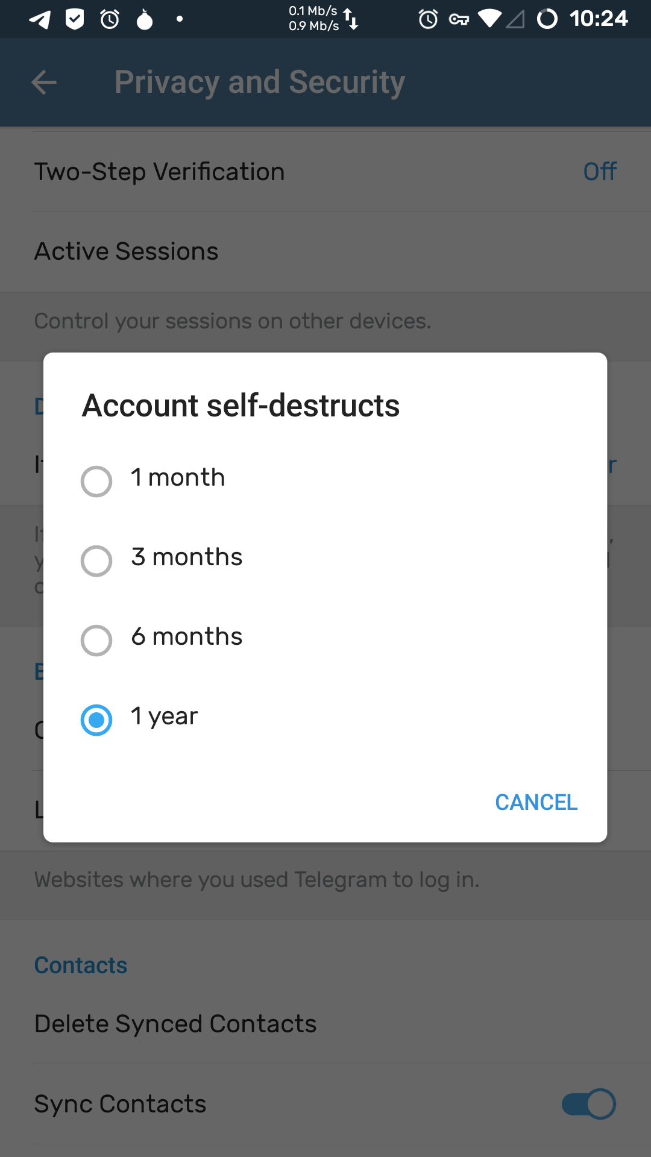Tap the alarm clock icon beside the VPN key
Screen dimensions: 651x1157
coord(428,19)
